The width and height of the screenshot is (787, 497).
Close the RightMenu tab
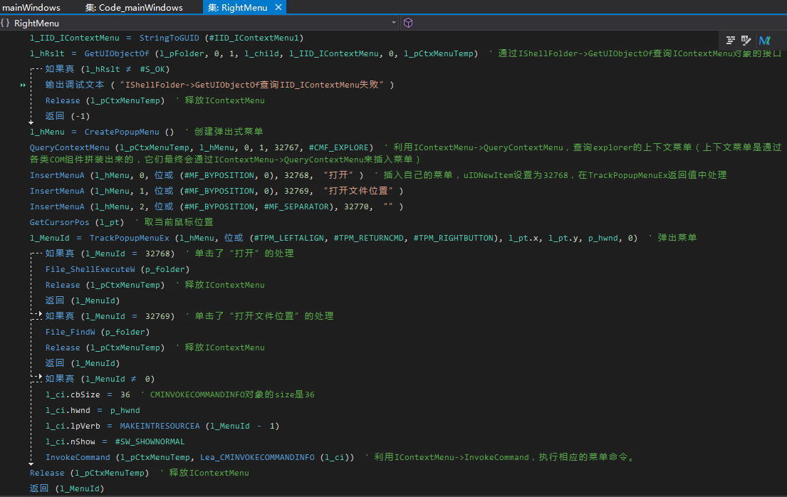pos(278,8)
